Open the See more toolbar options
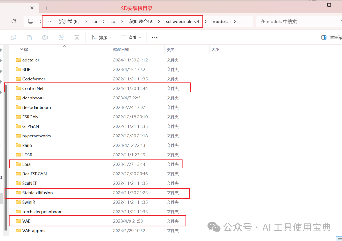Image resolution: width=342 pixels, height=241 pixels. tap(155, 38)
